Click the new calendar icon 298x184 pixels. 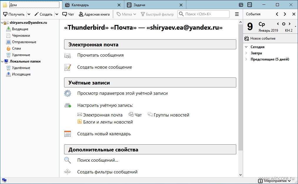tap(68, 134)
